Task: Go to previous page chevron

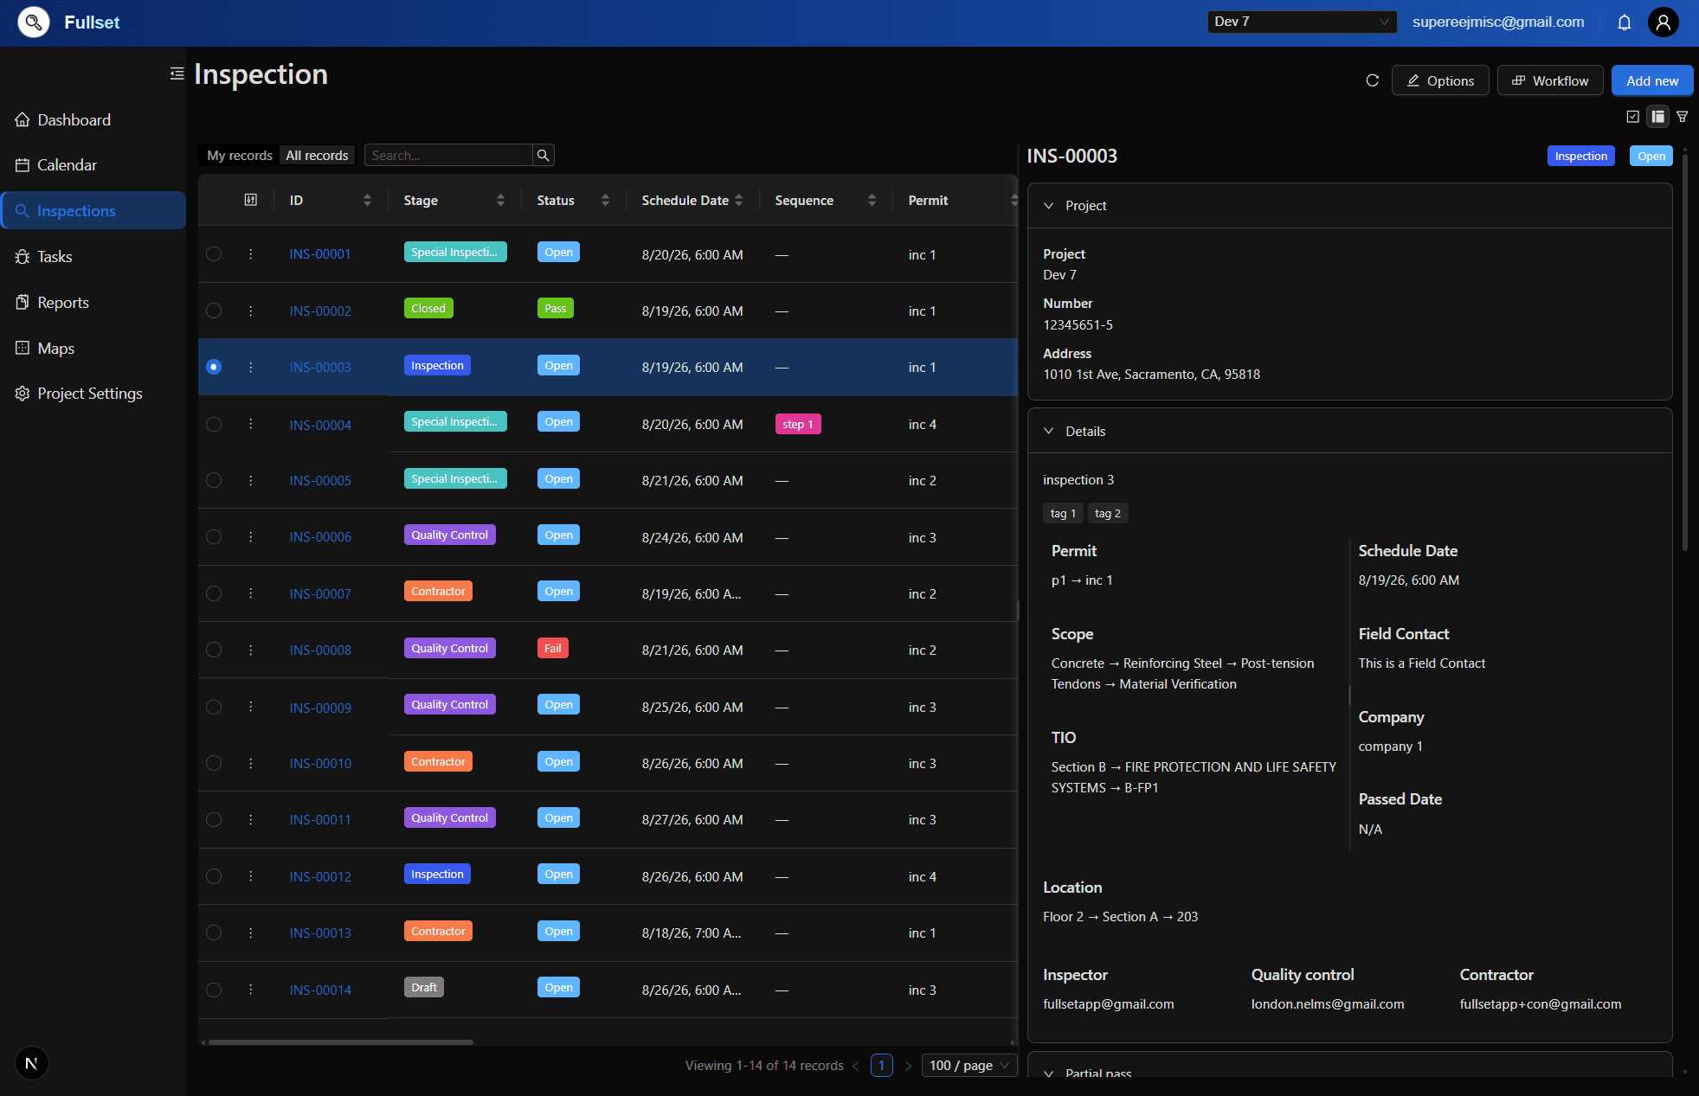Action: coord(855,1066)
